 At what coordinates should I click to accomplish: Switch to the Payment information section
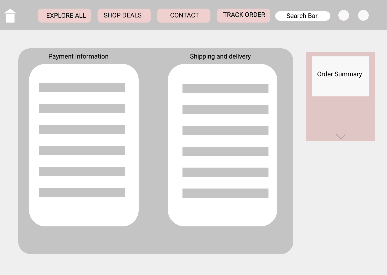[78, 56]
